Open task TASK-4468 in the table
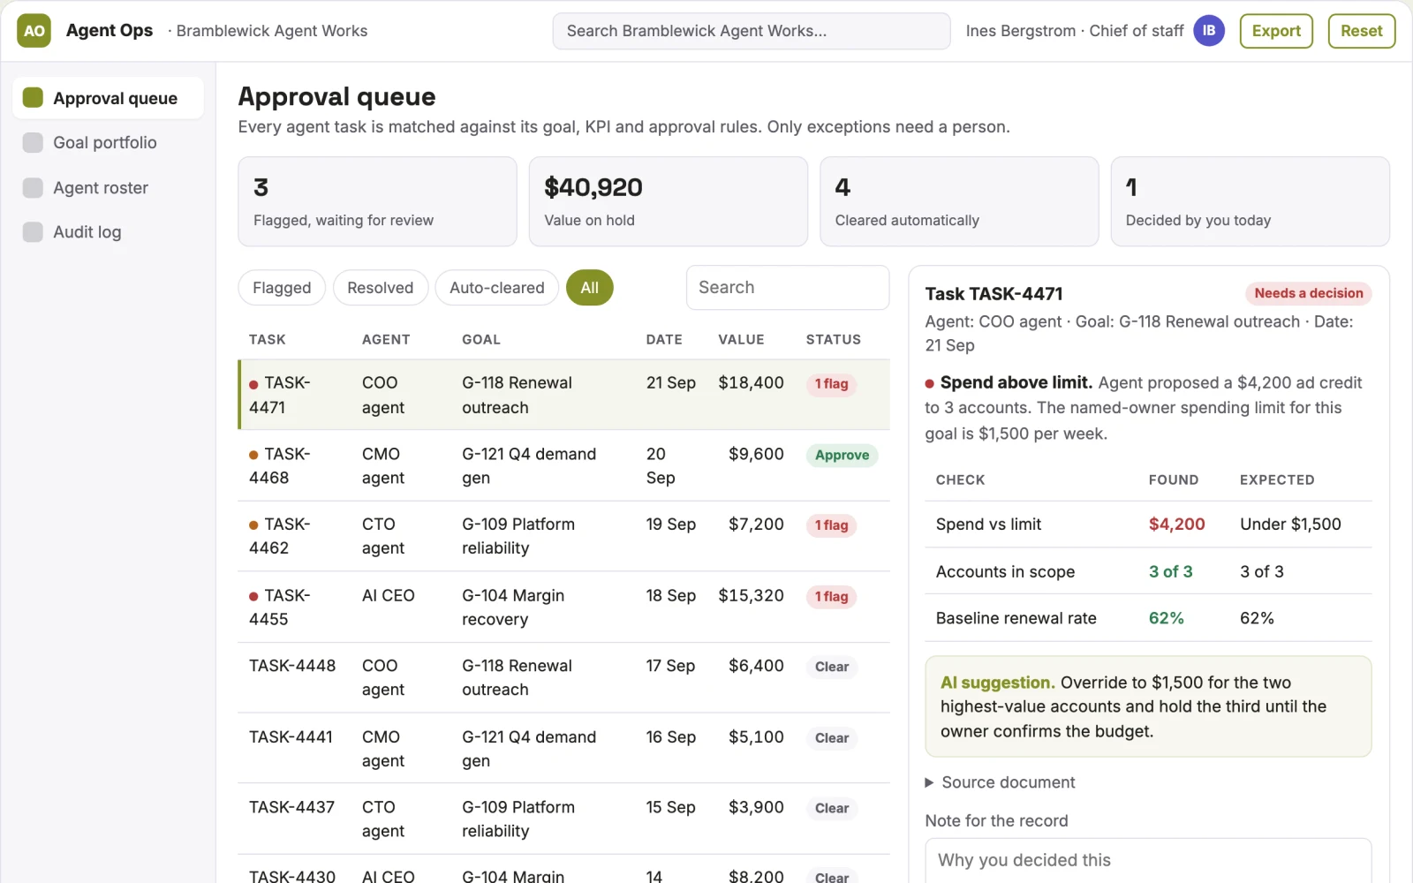1413x883 pixels. 564,465
